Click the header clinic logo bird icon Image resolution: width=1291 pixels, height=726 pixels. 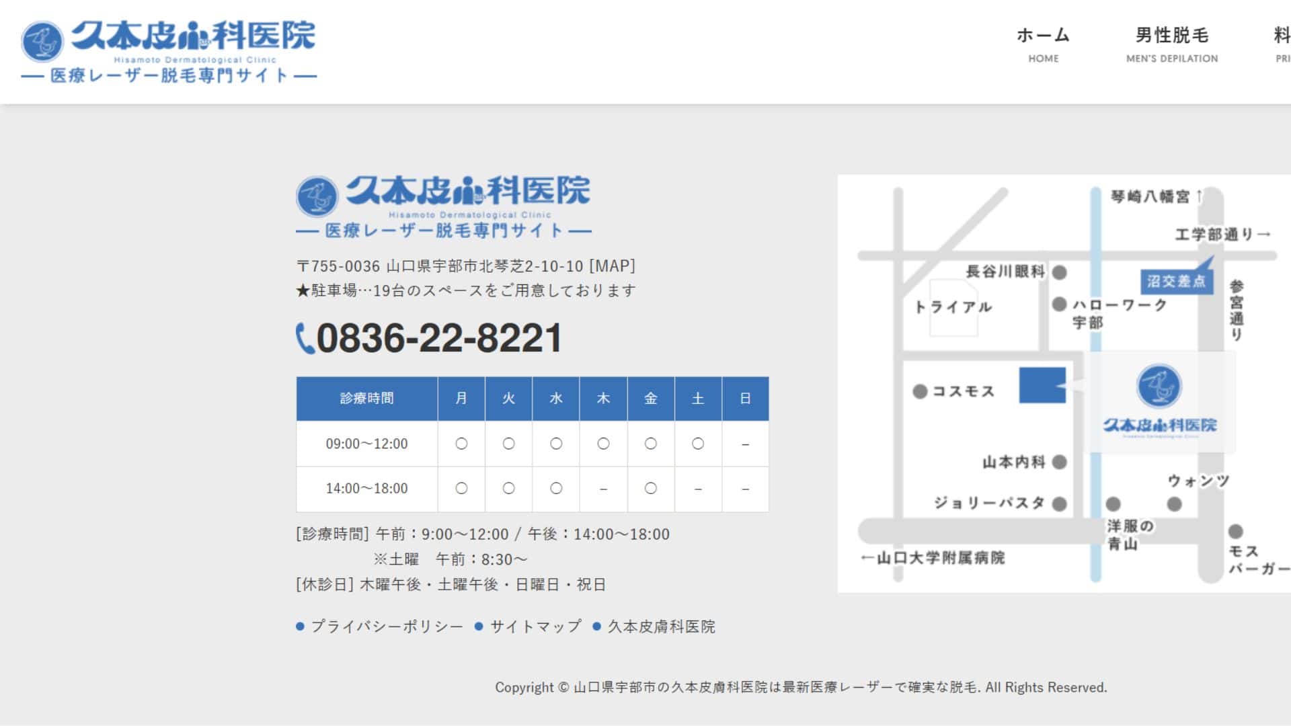pyautogui.click(x=42, y=42)
